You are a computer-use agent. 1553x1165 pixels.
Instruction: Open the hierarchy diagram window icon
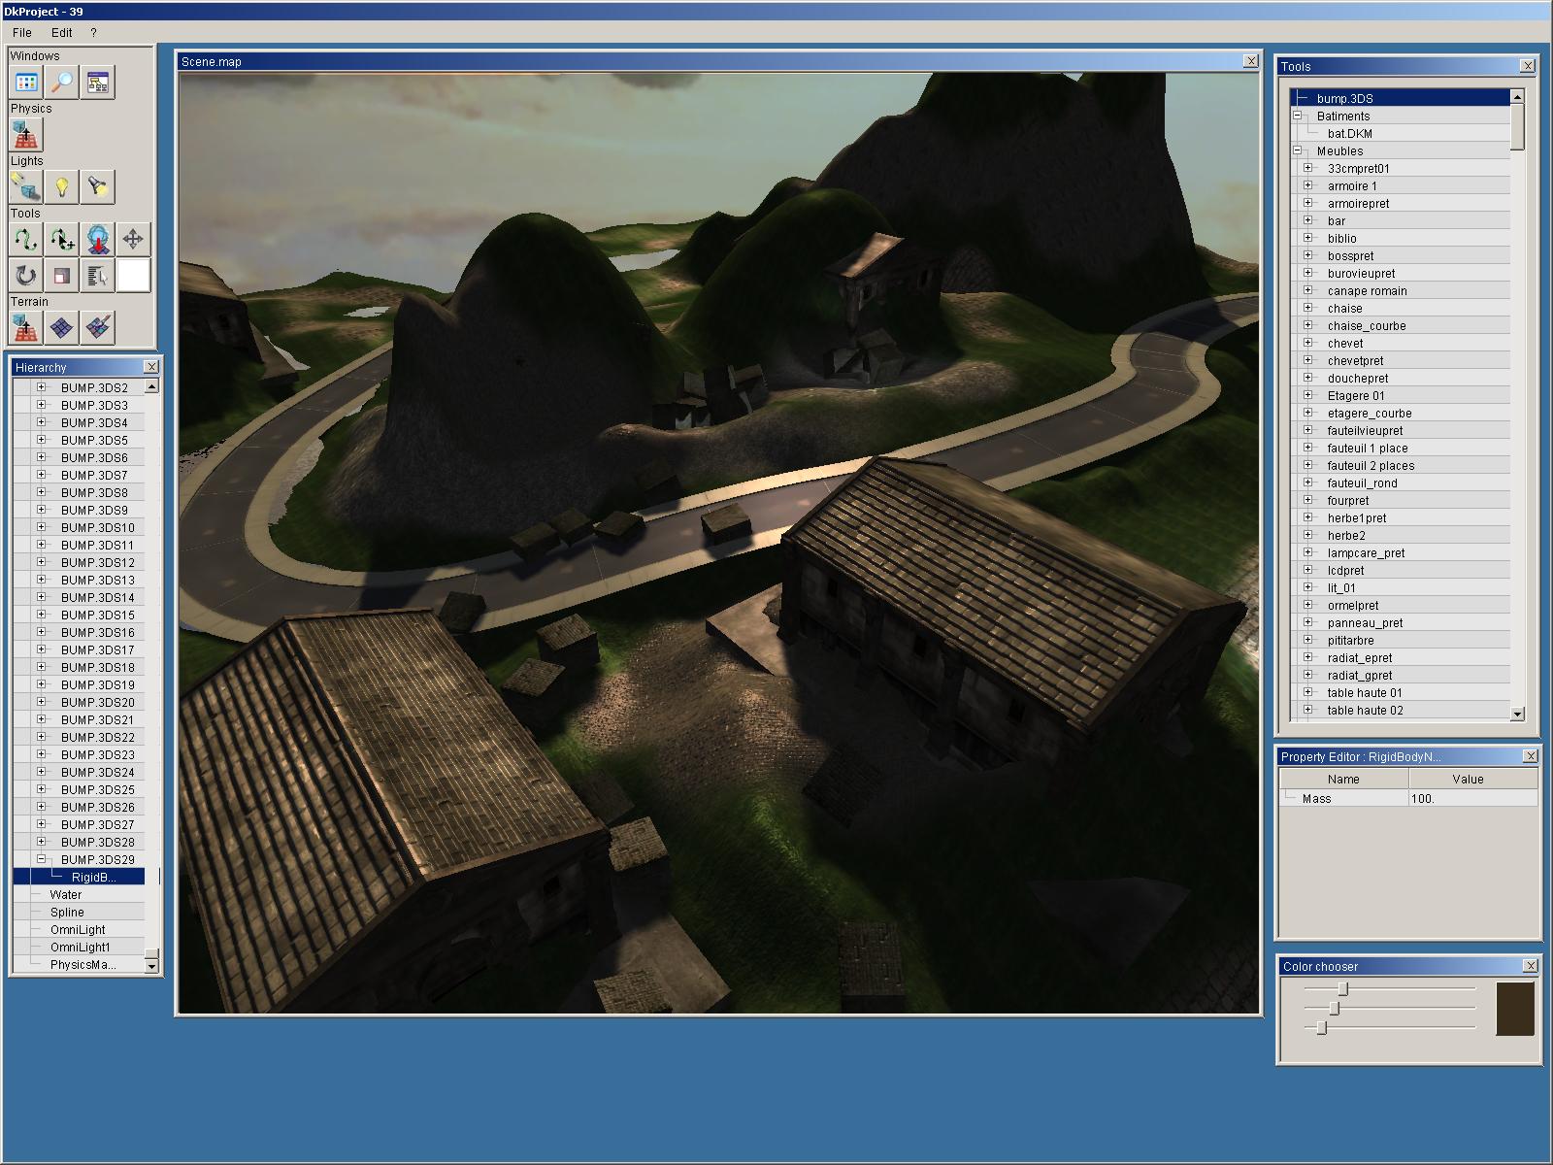click(98, 83)
